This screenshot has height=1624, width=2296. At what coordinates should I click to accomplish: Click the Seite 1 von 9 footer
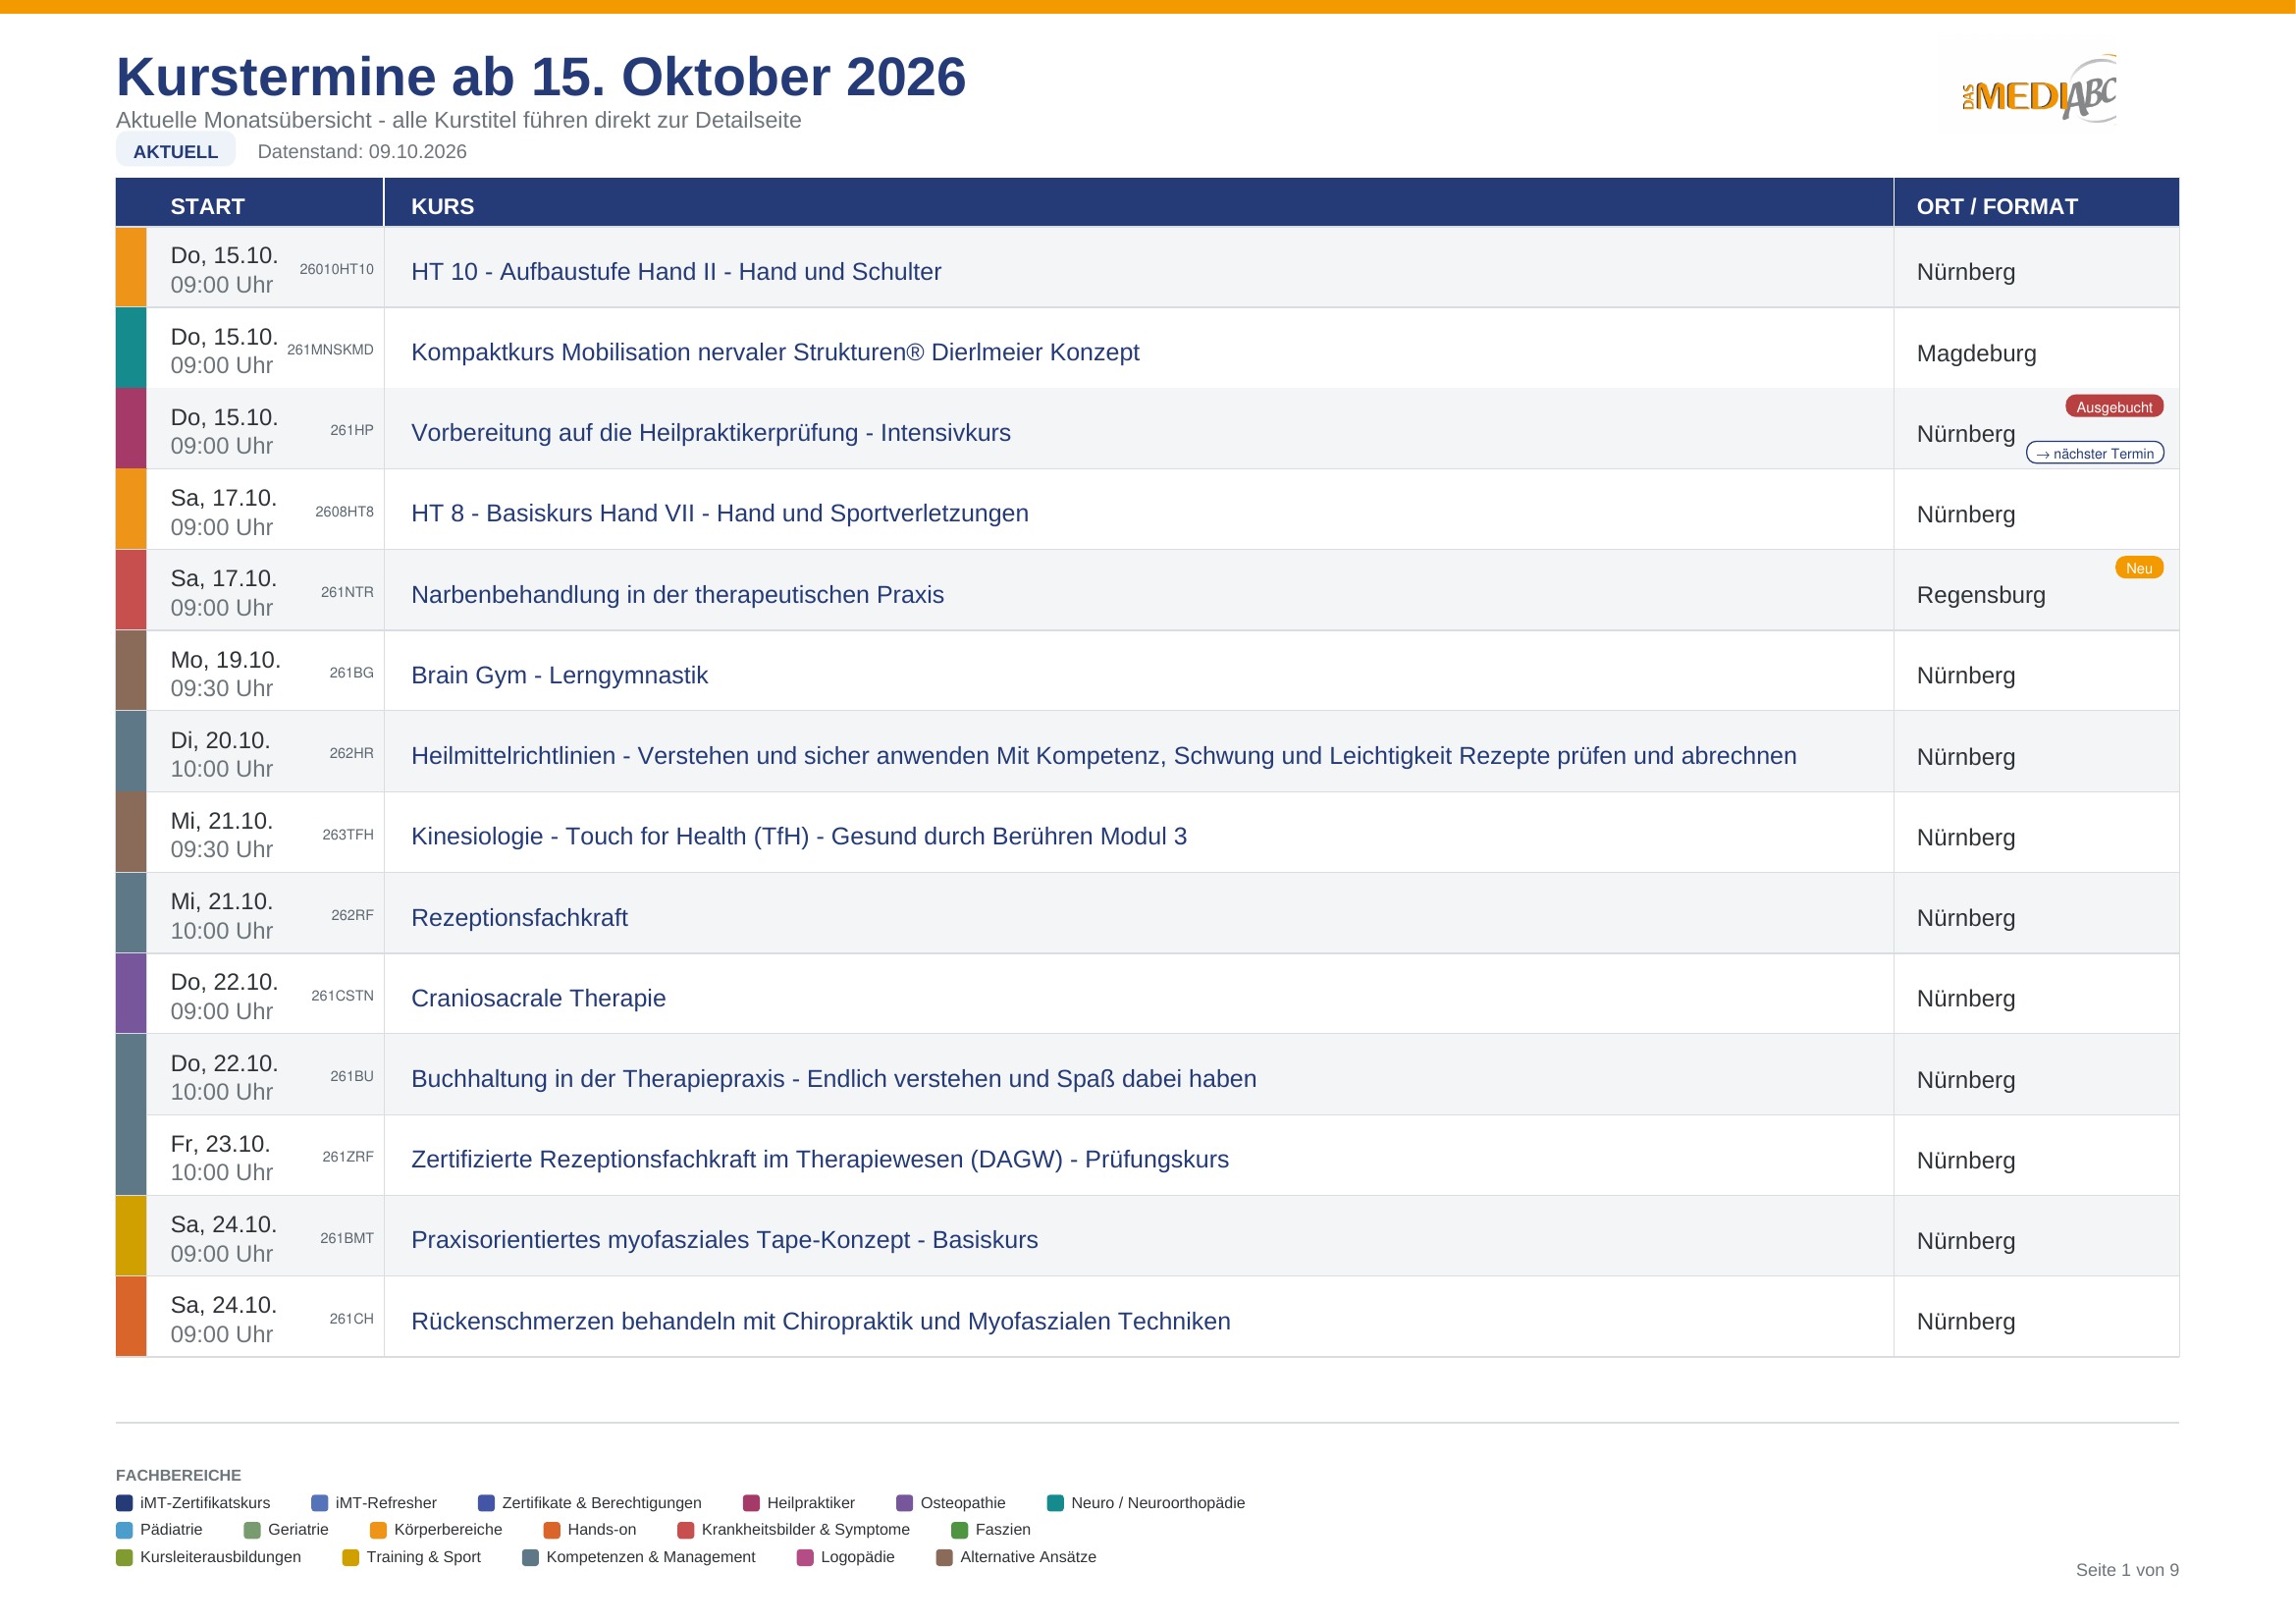(2127, 1569)
